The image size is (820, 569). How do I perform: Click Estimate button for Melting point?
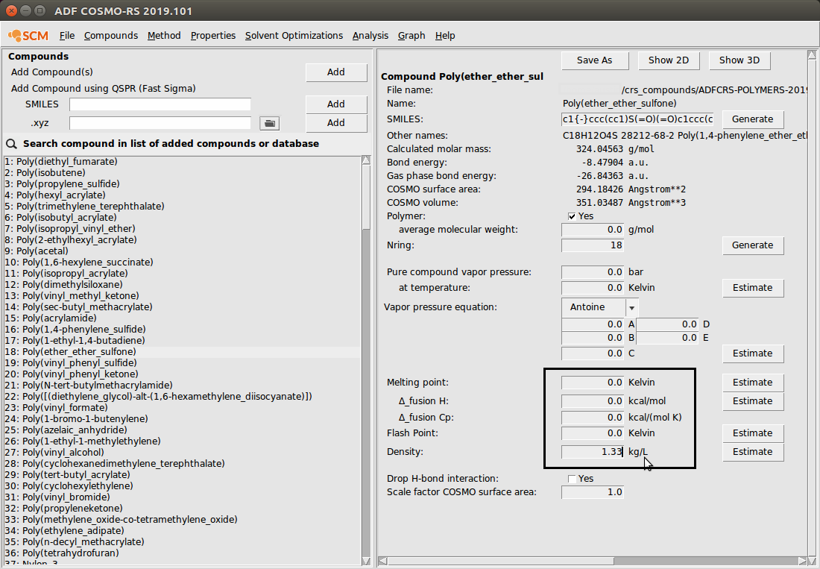[x=752, y=383]
